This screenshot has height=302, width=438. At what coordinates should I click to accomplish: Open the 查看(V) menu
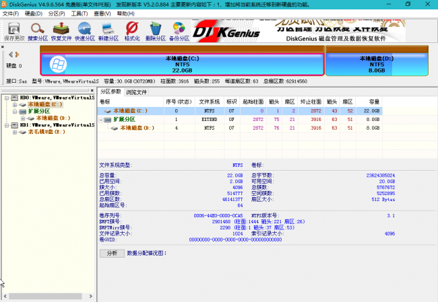pyautogui.click(x=102, y=13)
